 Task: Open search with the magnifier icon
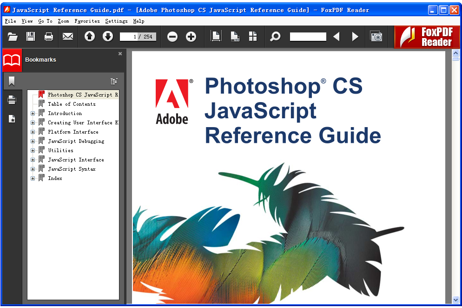click(275, 36)
